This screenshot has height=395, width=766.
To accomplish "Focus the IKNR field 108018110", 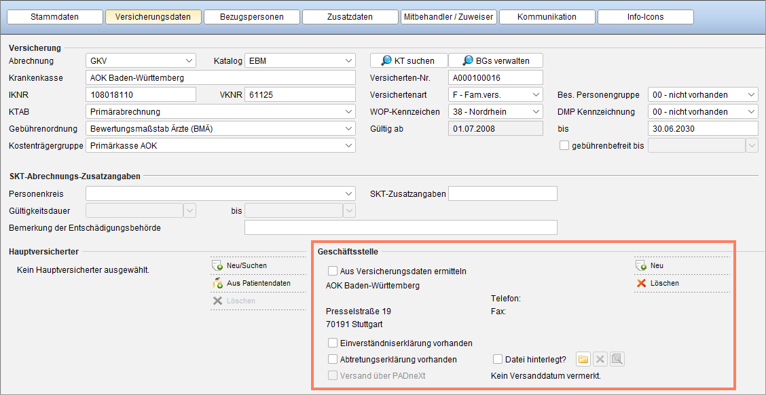I will click(141, 95).
